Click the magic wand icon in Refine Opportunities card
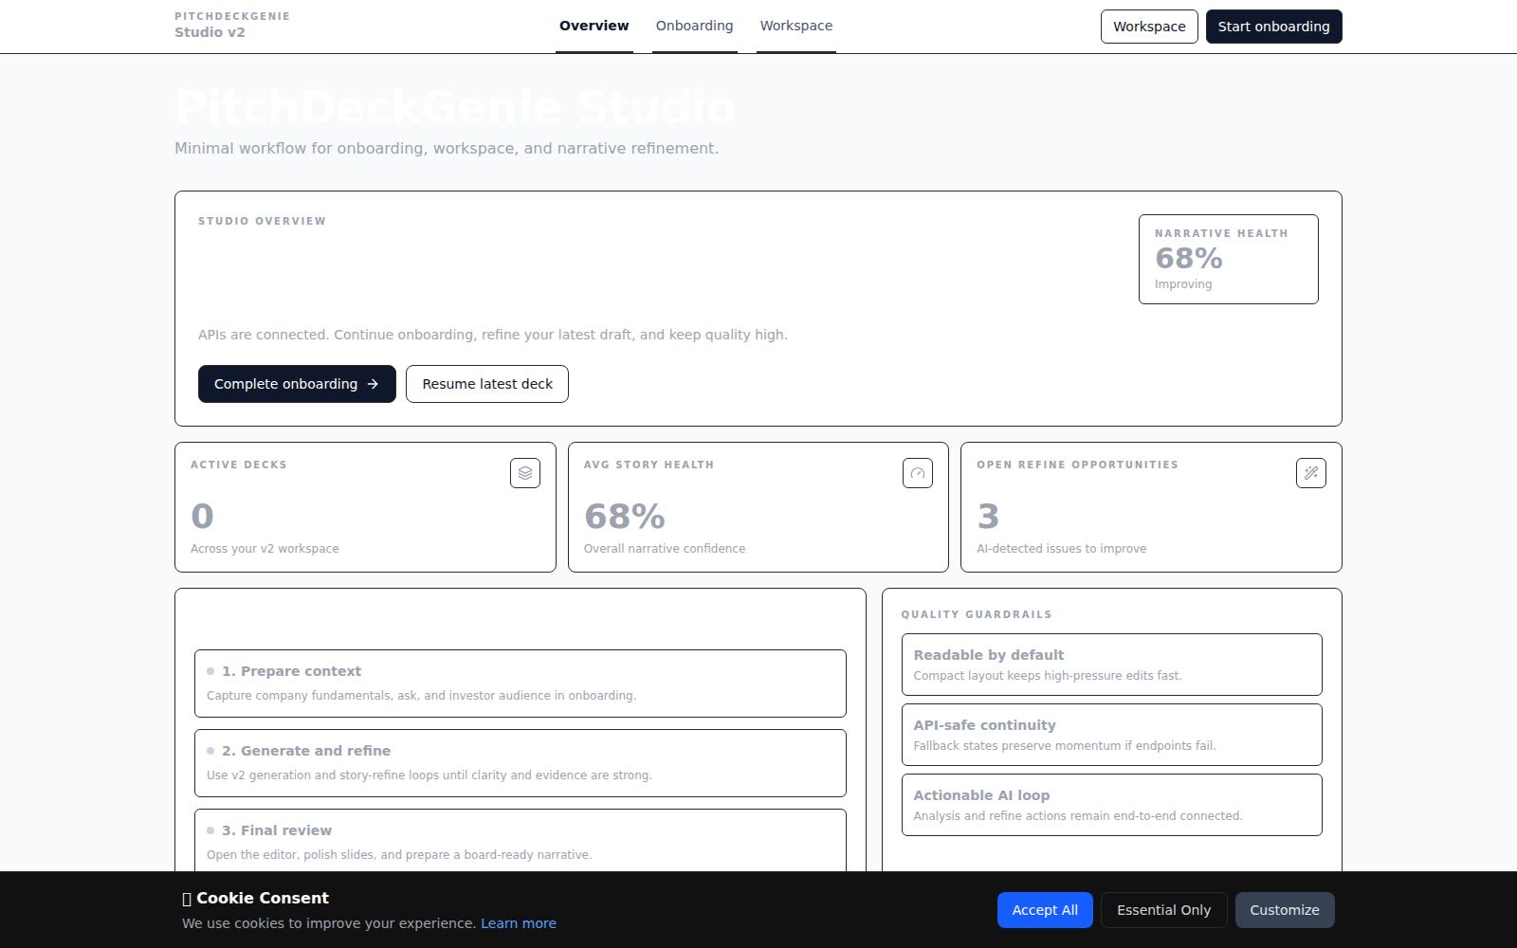Screen dimensions: 1517x948 [1311, 473]
